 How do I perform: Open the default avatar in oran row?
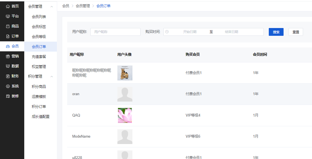pyautogui.click(x=125, y=94)
